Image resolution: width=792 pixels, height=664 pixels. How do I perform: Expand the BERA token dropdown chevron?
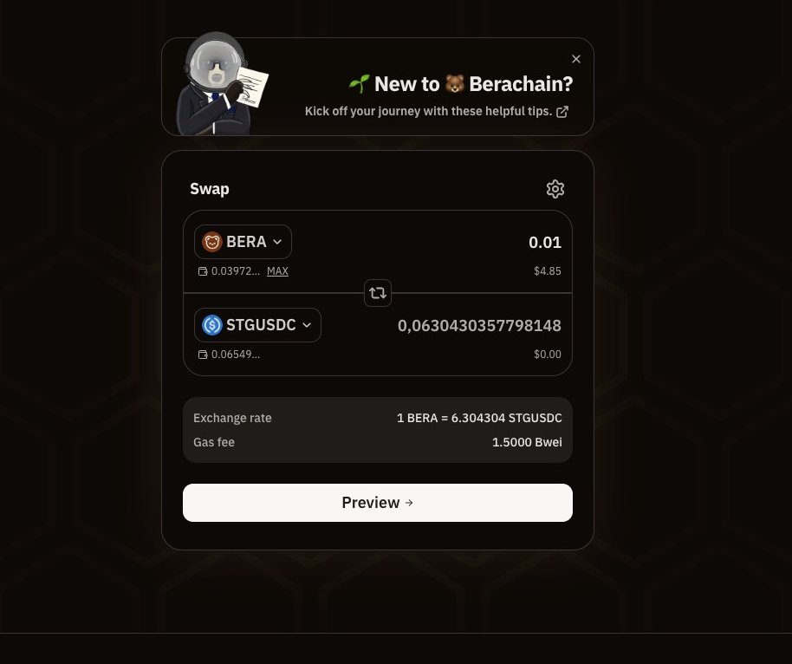click(x=277, y=242)
